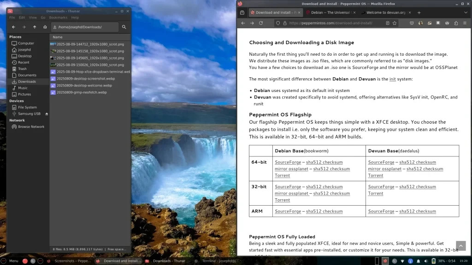Open Firefox View tab overview icon
472x265 pixels.
pyautogui.click(x=242, y=12)
